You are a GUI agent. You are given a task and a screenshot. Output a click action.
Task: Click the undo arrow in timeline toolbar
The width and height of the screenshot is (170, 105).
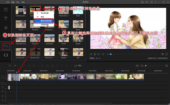tap(10, 65)
